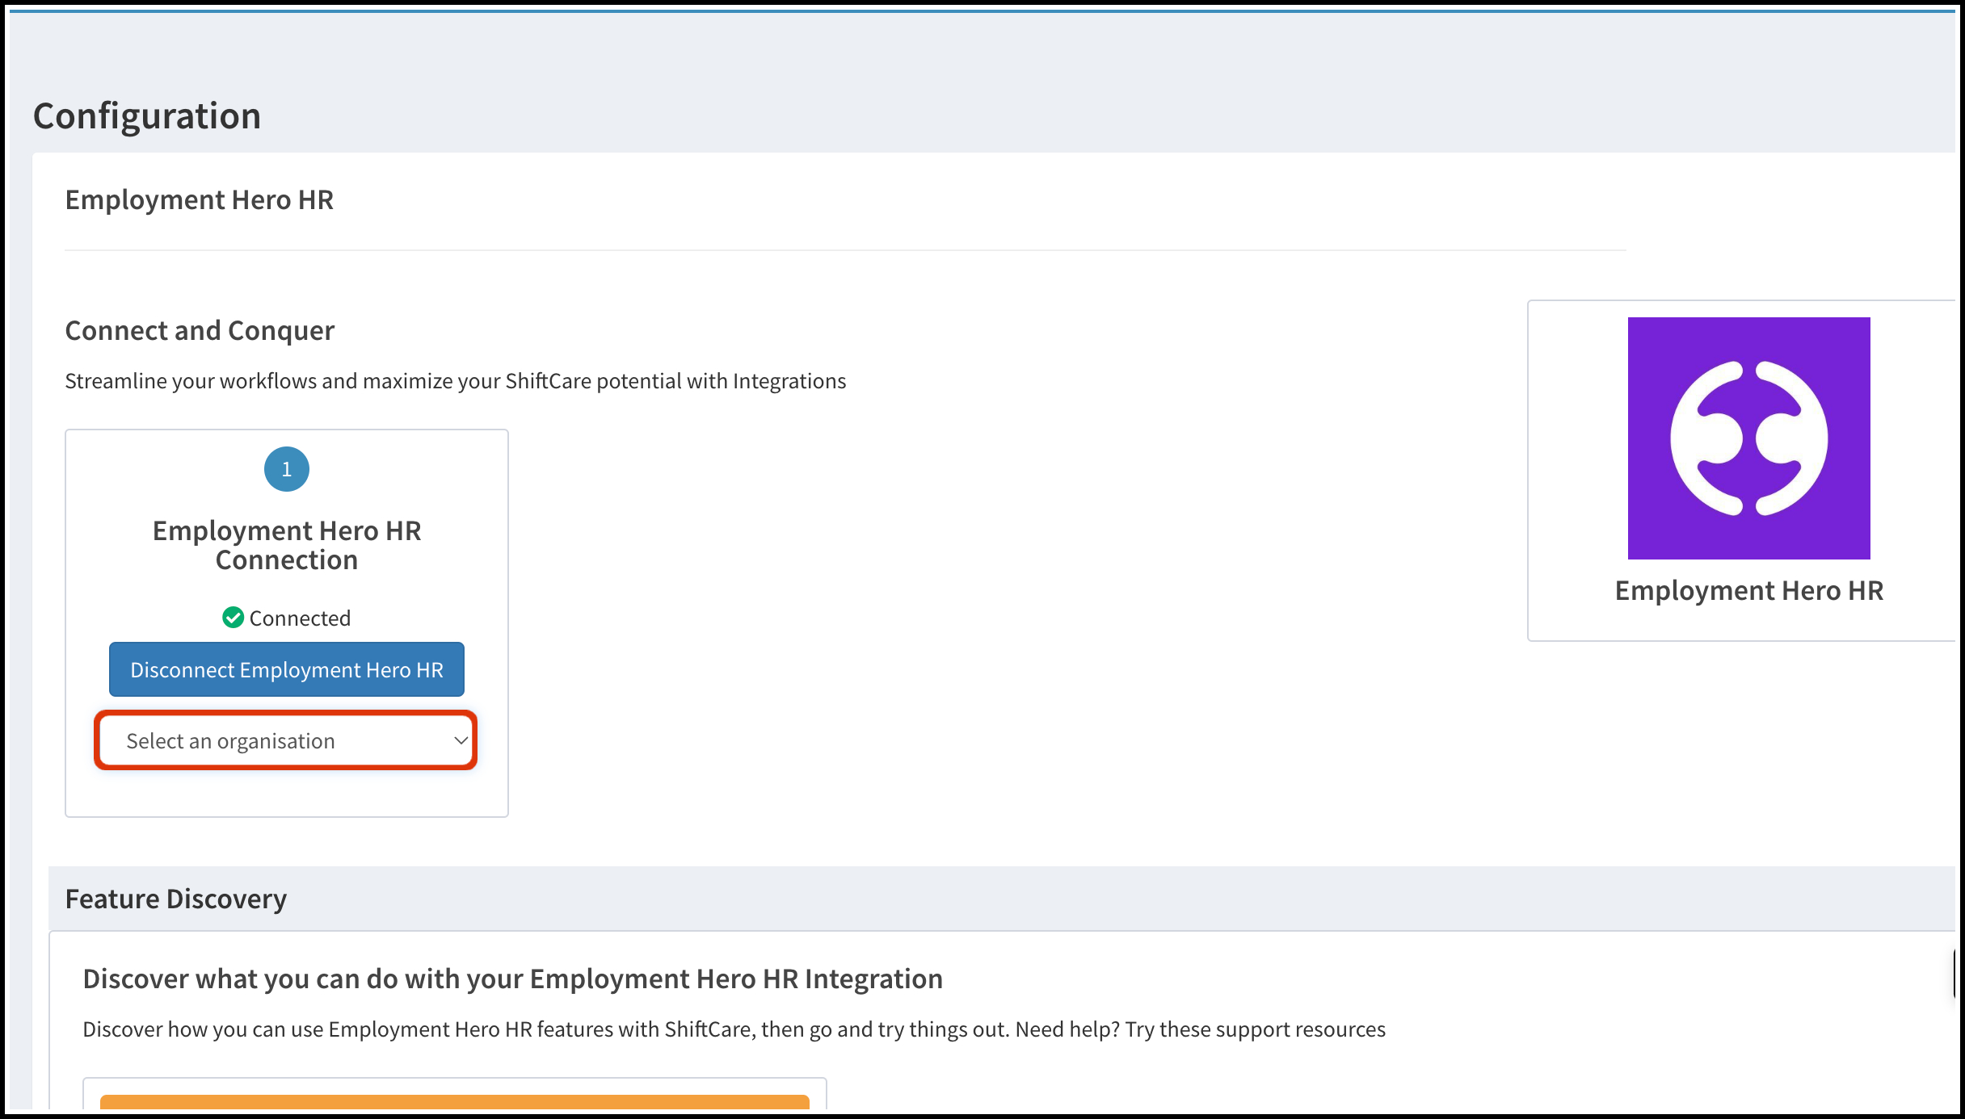Click Employment Hero HR label under logo
The width and height of the screenshot is (1965, 1119).
1748,591
